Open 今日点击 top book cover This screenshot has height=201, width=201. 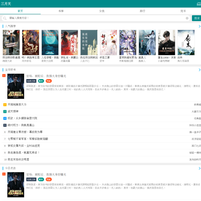pyautogui.click(x=16, y=185)
